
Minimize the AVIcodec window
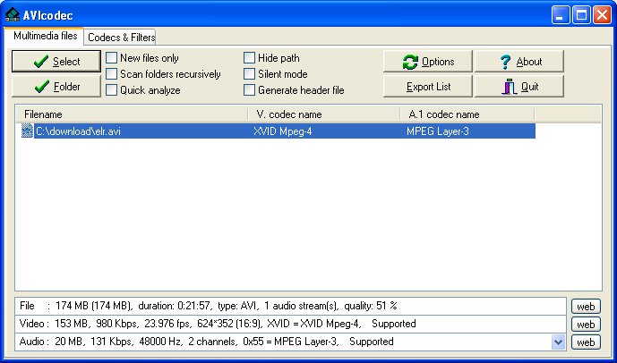click(x=561, y=15)
